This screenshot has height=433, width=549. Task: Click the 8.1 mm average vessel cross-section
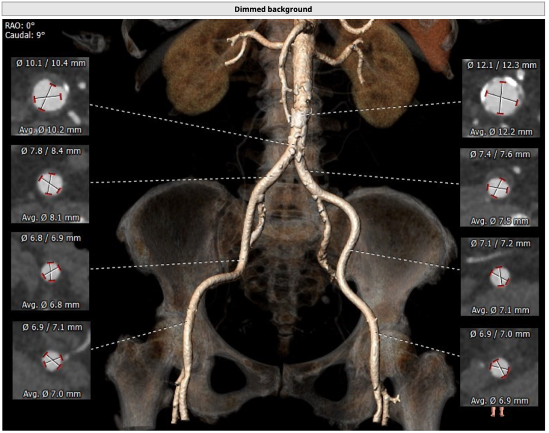click(49, 184)
